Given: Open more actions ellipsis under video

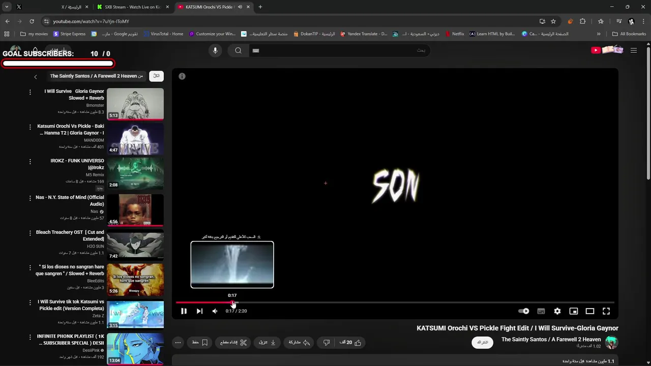Looking at the screenshot, I should (178, 343).
